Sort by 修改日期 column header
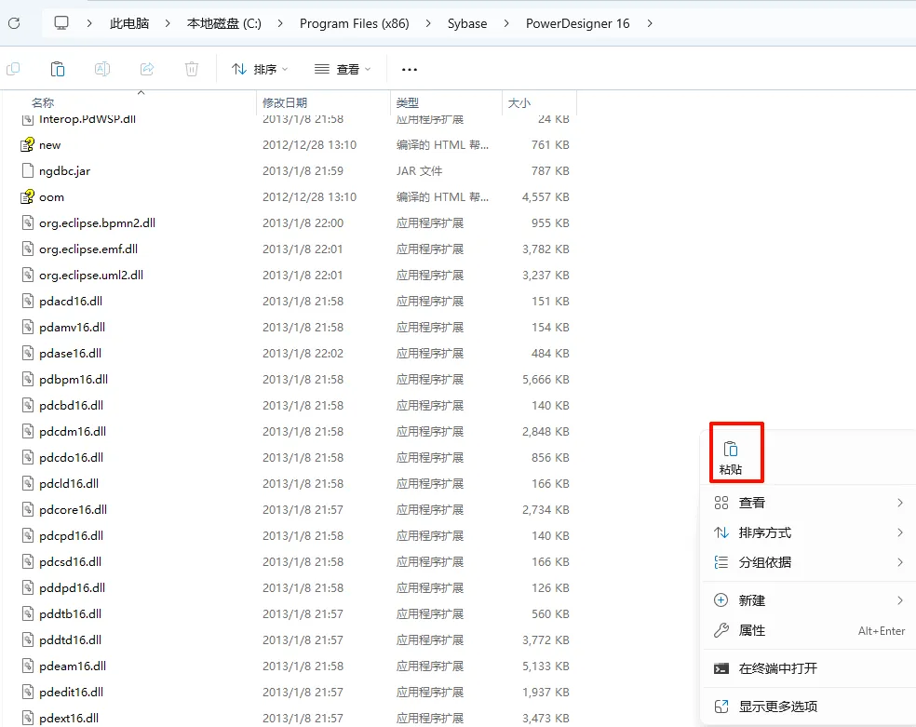The height and width of the screenshot is (727, 916). coord(285,102)
